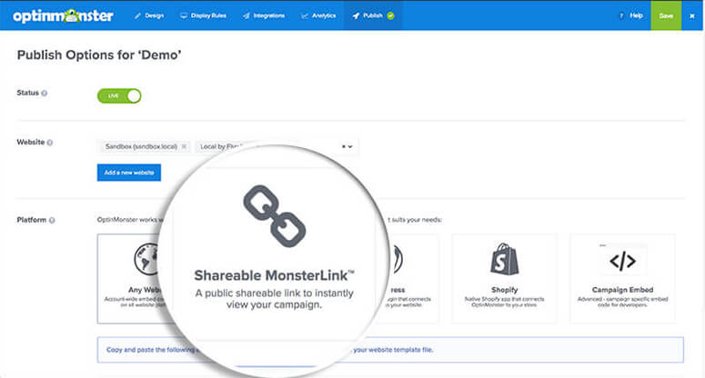Click the Design pencil icon
Viewport: 705px width, 378px height.
137,15
